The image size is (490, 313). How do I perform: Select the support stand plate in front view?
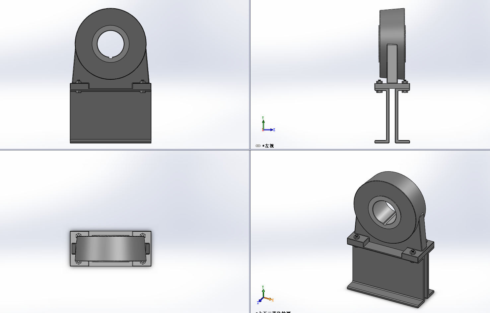click(x=110, y=115)
